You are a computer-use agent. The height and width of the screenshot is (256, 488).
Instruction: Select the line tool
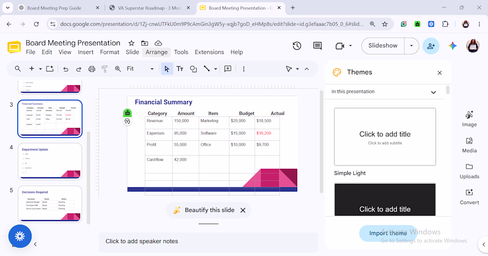click(207, 69)
